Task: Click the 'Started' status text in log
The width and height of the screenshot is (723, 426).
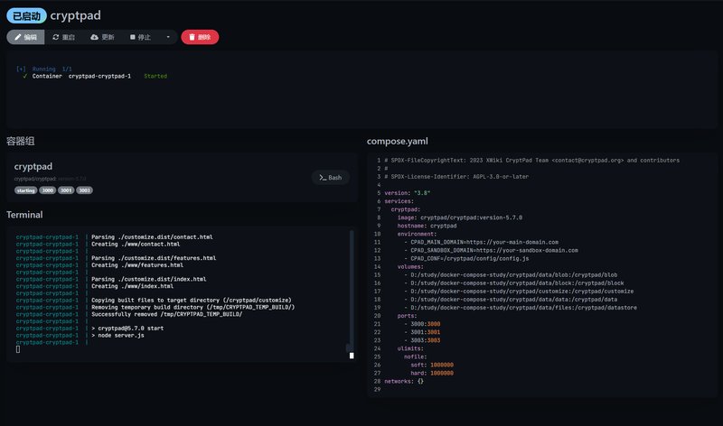Action: click(x=155, y=76)
